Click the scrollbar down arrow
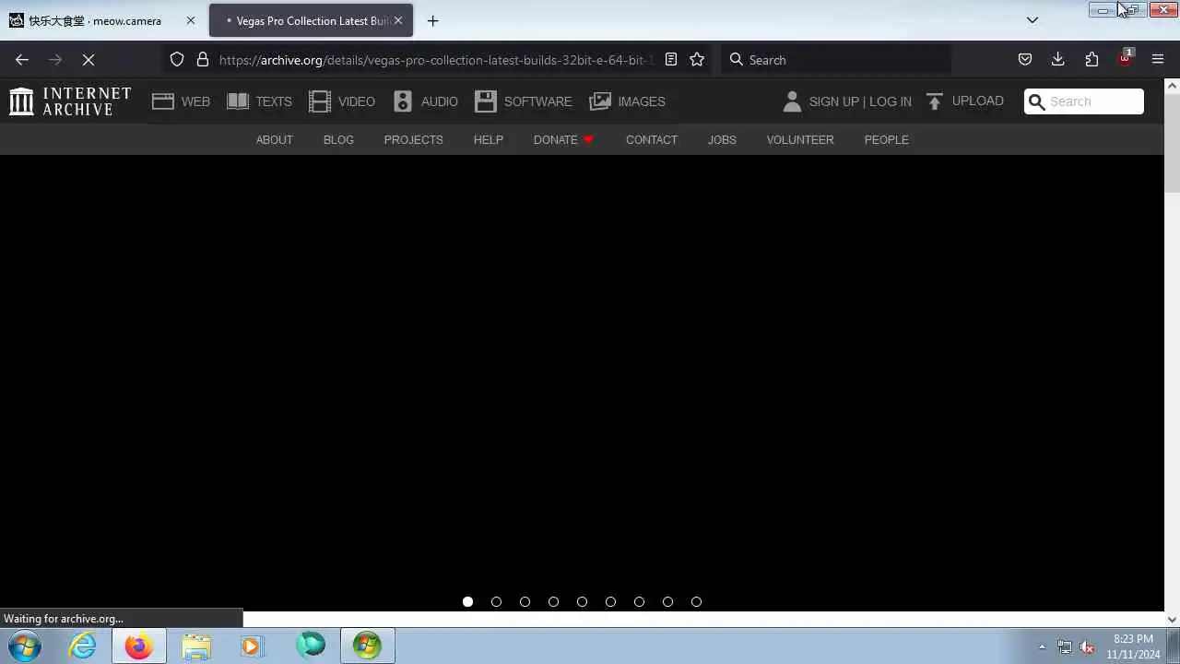This screenshot has height=664, width=1180. tap(1172, 620)
